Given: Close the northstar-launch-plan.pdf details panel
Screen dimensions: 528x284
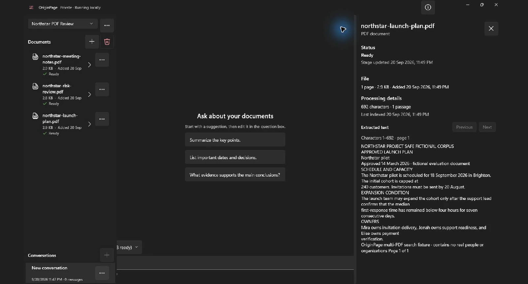Looking at the screenshot, I should [x=491, y=29].
